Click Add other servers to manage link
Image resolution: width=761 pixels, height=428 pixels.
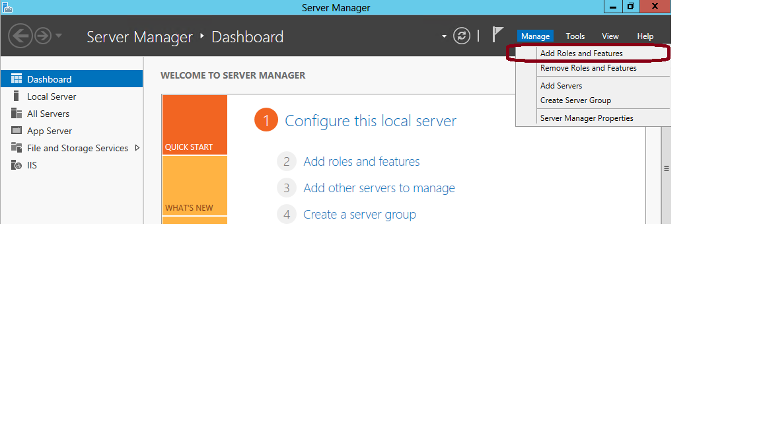tap(379, 188)
